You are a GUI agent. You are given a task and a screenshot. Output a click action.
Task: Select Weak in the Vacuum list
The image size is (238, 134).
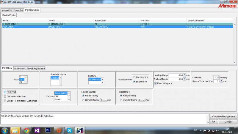coord(61,99)
